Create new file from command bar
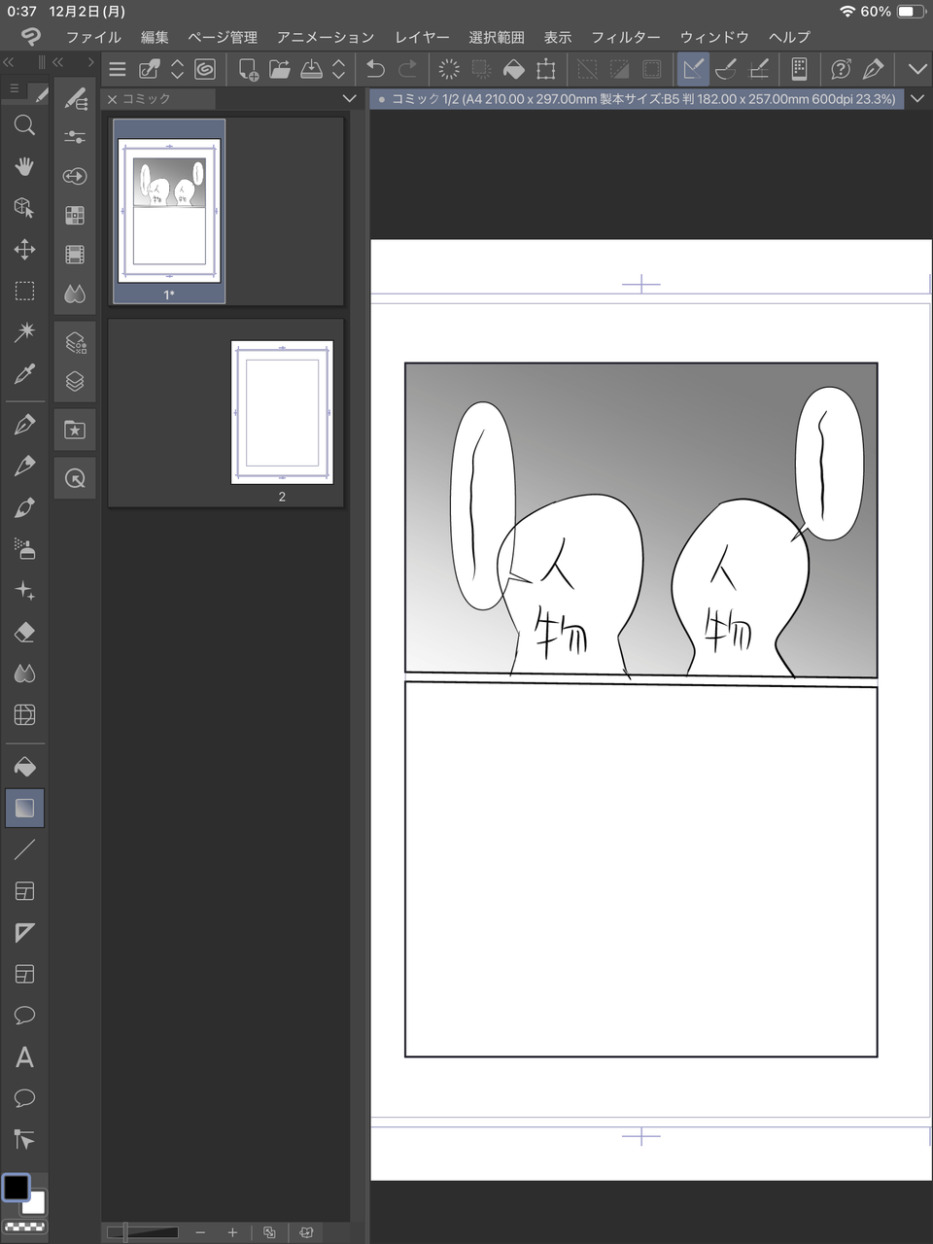Viewport: 933px width, 1244px height. click(x=248, y=69)
